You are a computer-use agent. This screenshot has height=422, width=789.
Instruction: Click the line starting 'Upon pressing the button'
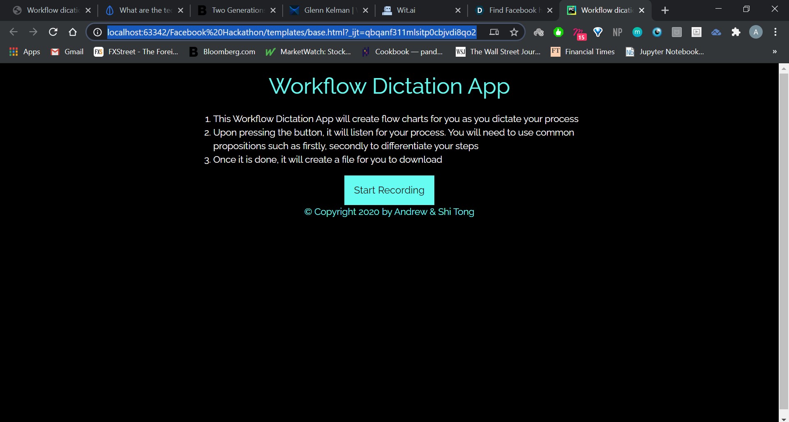tap(394, 139)
